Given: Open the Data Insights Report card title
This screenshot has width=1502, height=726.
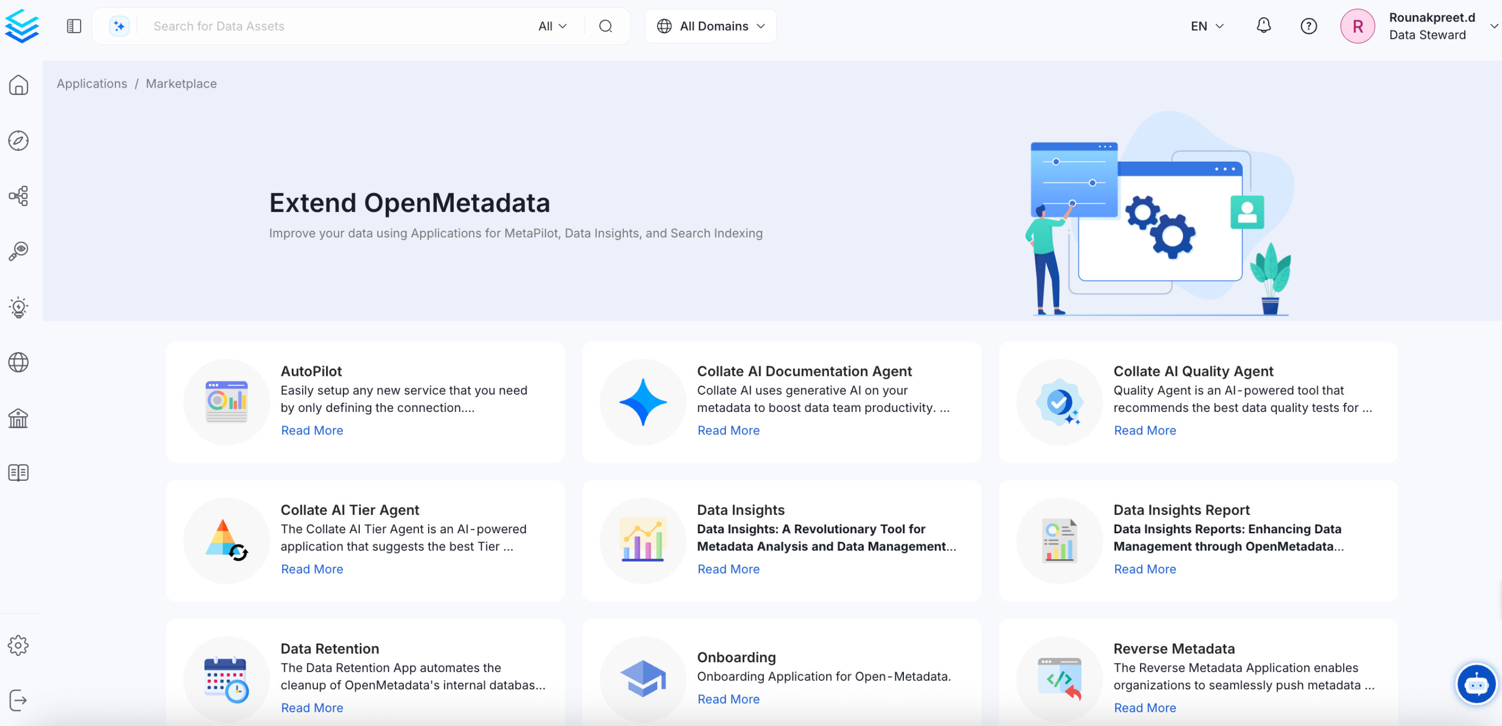Looking at the screenshot, I should [x=1181, y=510].
